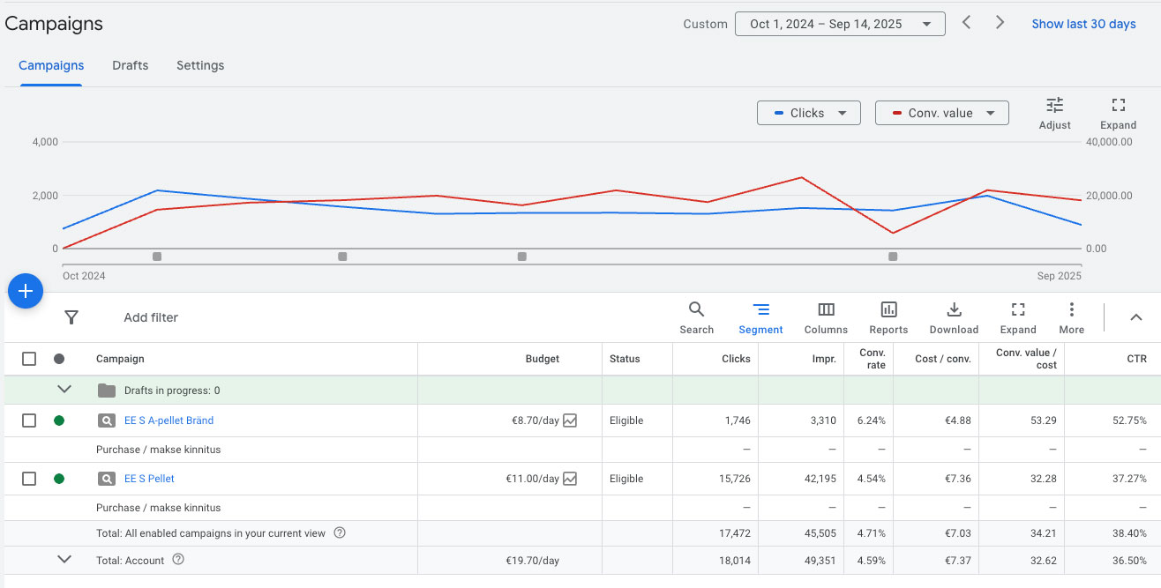The image size is (1161, 588).
Task: Click the Add filter field
Action: pyautogui.click(x=151, y=317)
